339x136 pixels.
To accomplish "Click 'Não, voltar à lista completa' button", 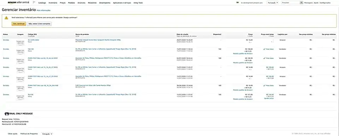I will [x=39, y=24].
